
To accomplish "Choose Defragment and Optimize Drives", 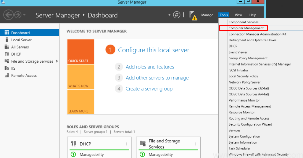I will point(252,40).
